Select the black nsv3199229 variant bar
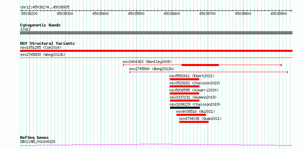This screenshot has height=149, width=302. click(x=185, y=108)
